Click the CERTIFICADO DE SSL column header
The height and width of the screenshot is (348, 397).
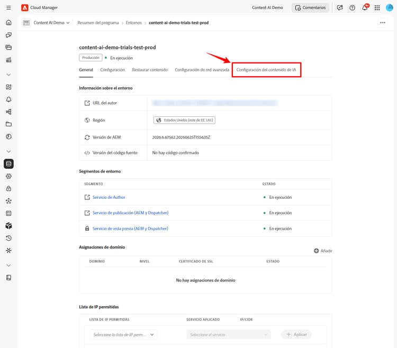[x=196, y=261]
